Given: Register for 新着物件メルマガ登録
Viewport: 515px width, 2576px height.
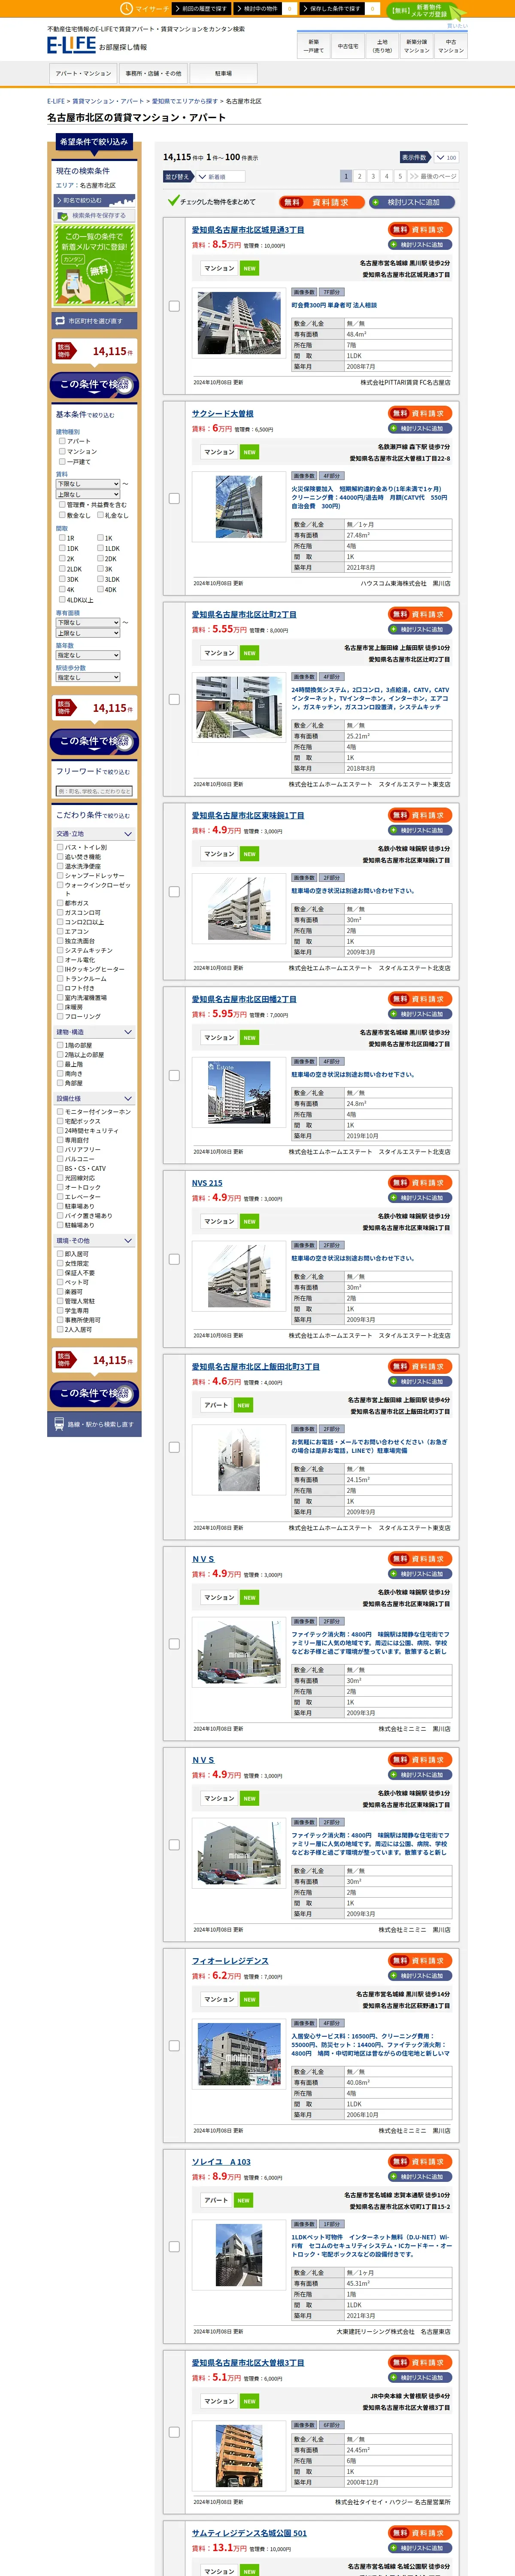Looking at the screenshot, I should coord(427,11).
